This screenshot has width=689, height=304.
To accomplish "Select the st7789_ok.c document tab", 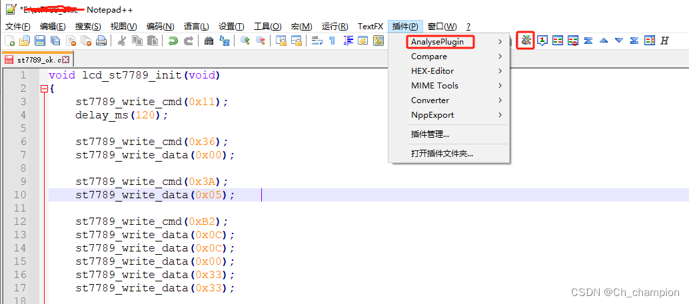I will [37, 59].
